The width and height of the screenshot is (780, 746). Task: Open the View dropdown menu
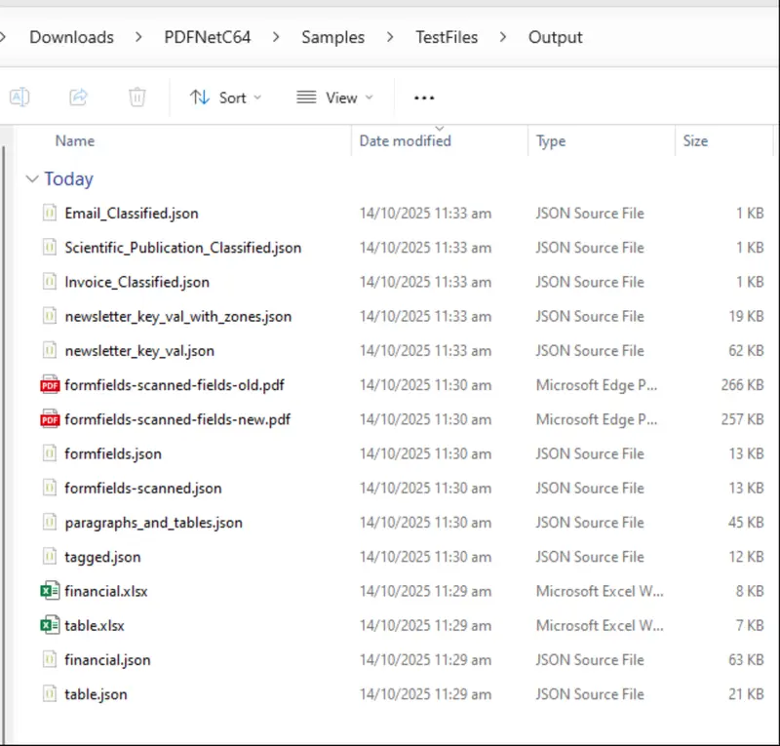click(334, 98)
